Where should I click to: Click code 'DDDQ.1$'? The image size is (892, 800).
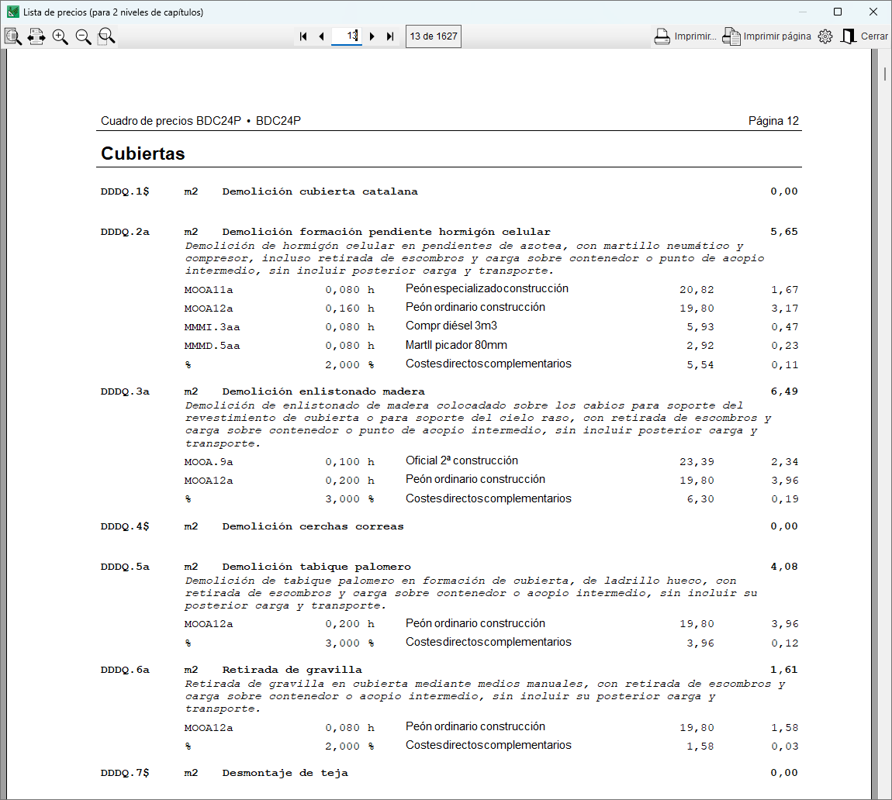125,191
